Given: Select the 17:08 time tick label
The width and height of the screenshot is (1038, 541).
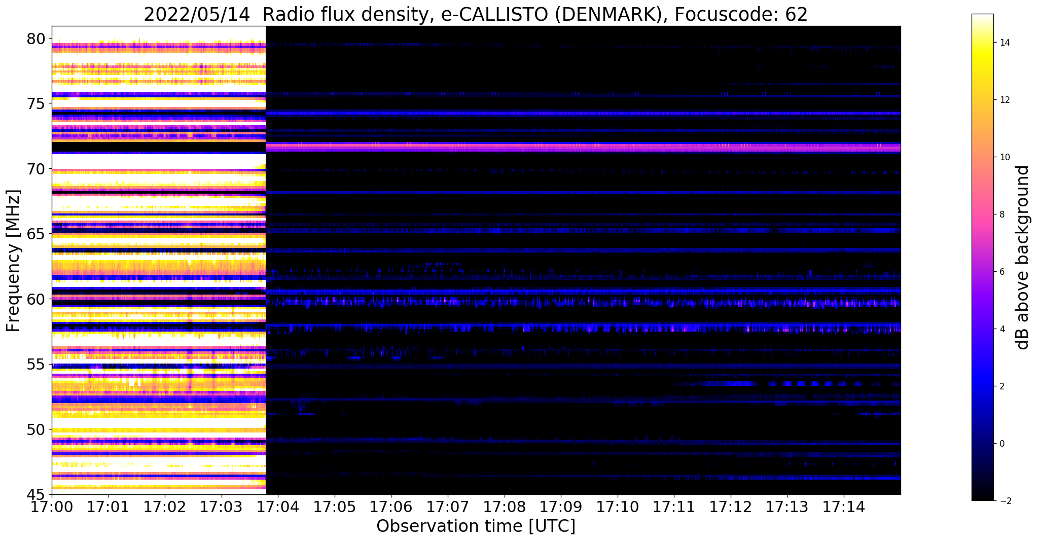Looking at the screenshot, I should pyautogui.click(x=505, y=507).
